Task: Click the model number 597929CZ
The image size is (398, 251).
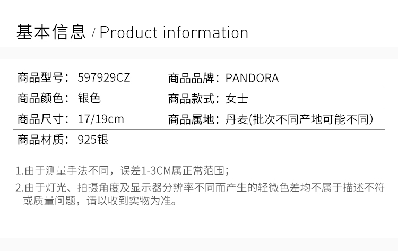Action: 103,79
